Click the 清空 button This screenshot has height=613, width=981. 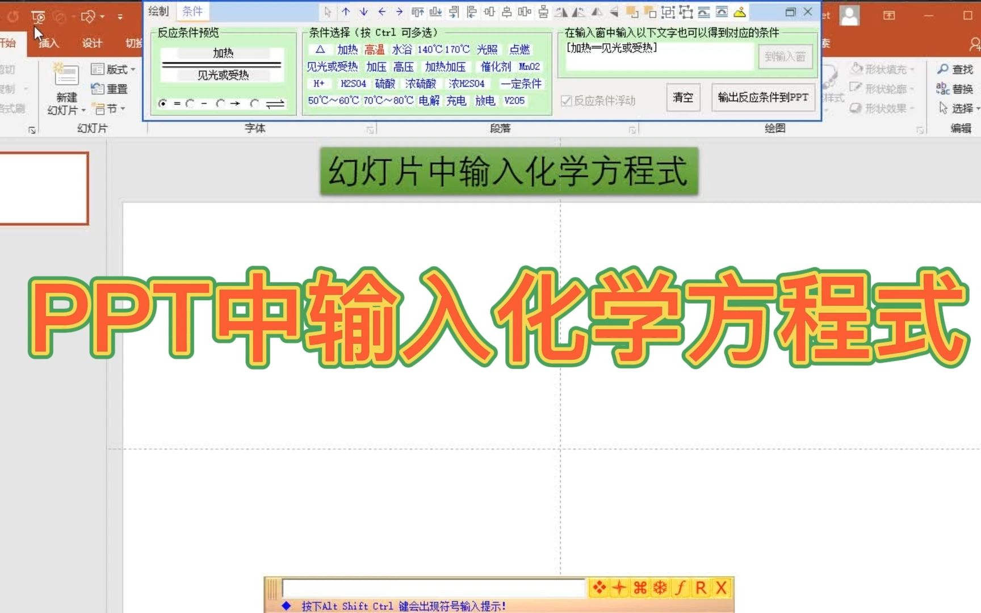[683, 97]
